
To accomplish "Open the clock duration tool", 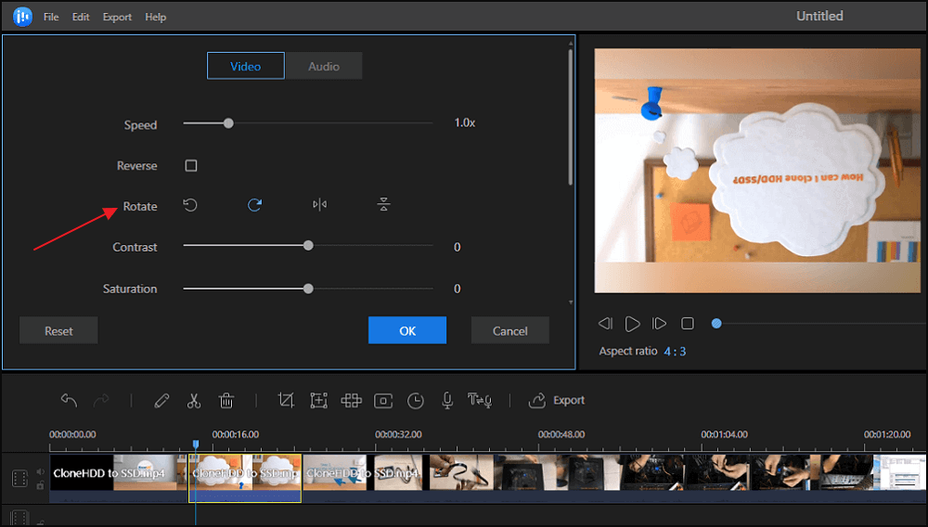I will coord(416,401).
